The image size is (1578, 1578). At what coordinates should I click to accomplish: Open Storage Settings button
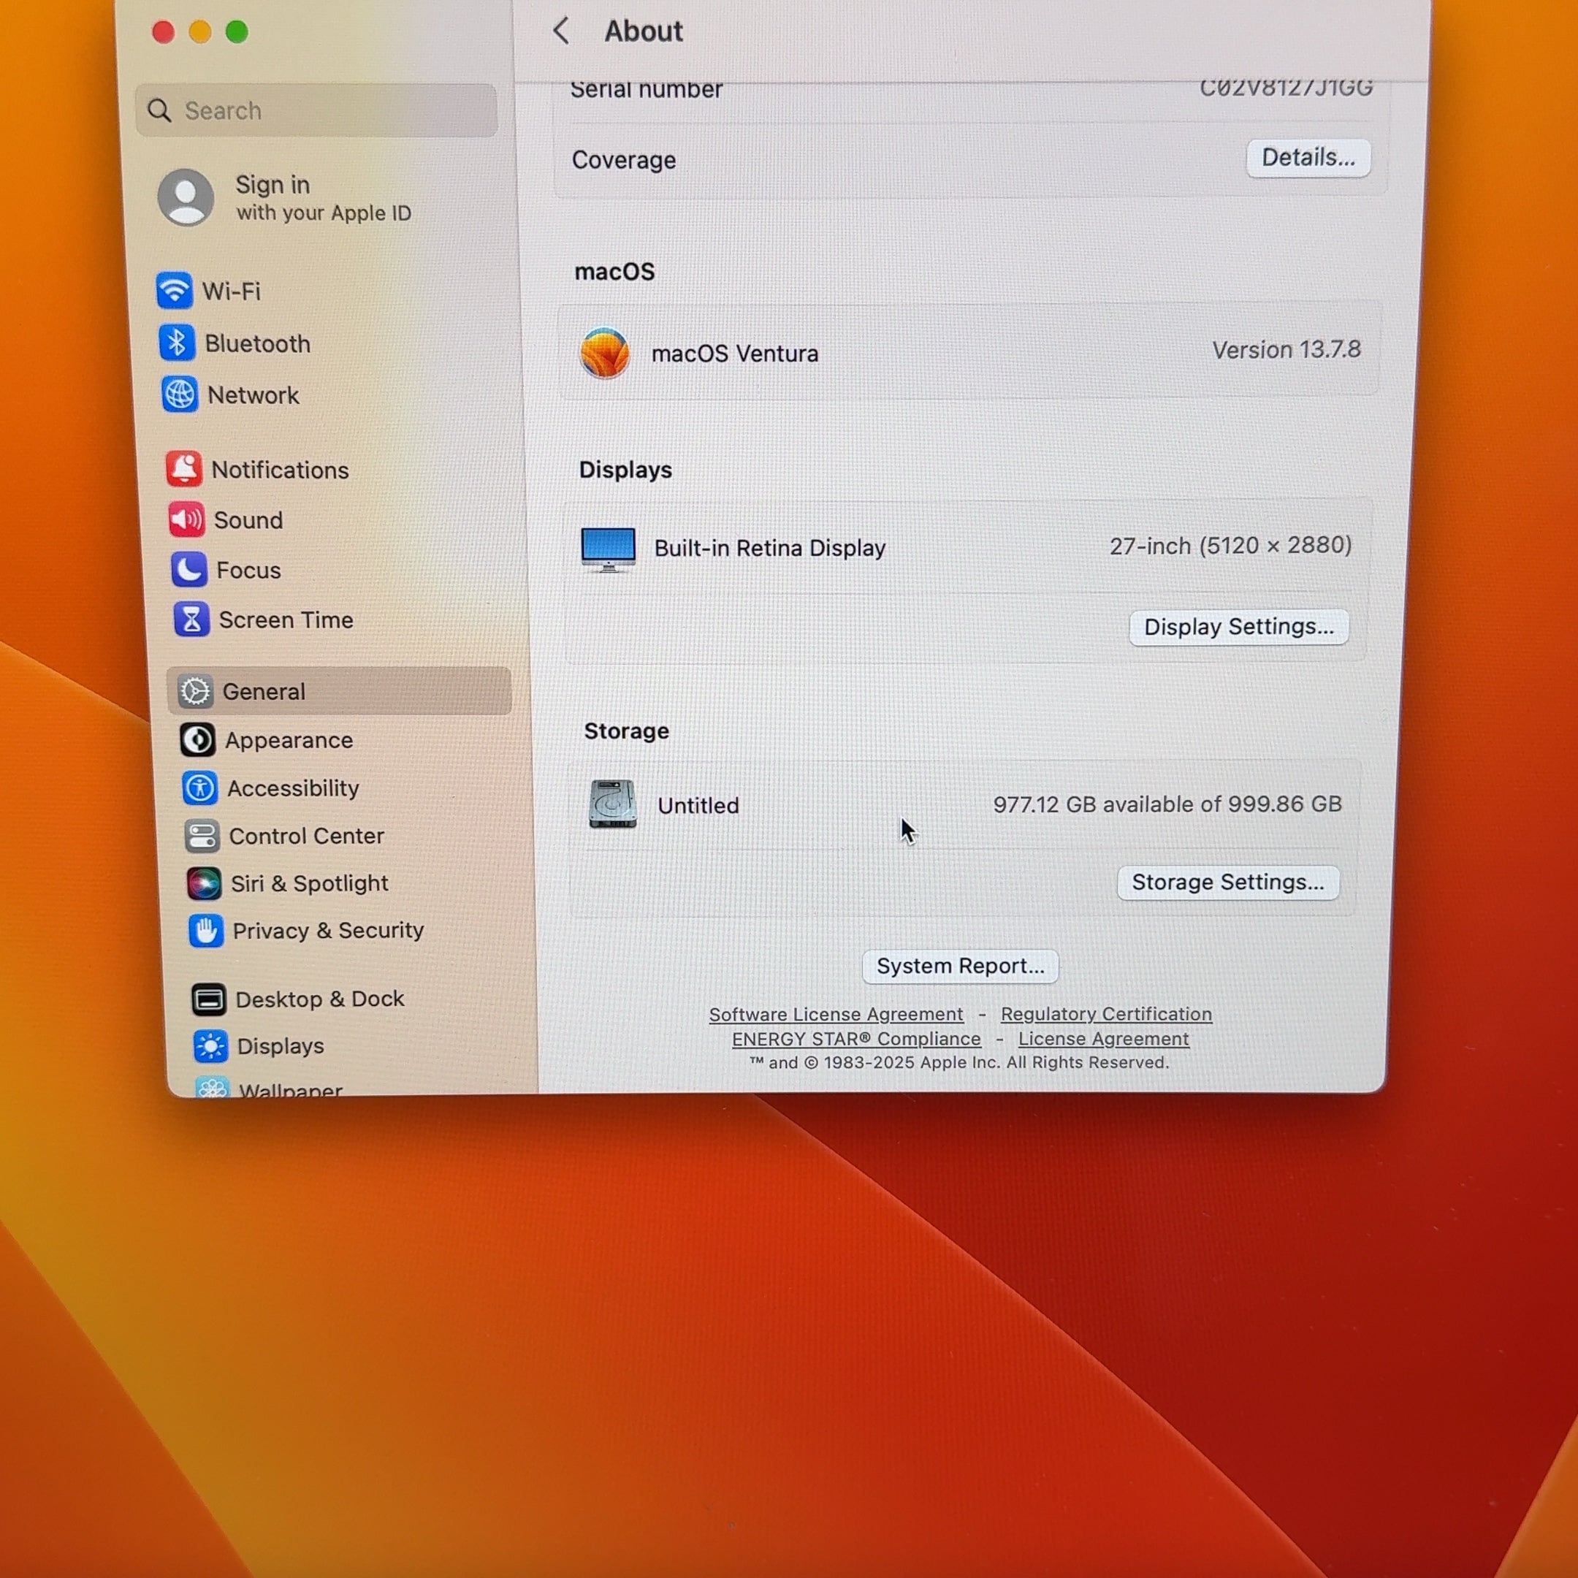coord(1227,882)
